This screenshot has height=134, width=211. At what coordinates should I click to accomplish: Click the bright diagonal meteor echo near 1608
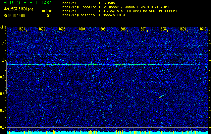160,97
